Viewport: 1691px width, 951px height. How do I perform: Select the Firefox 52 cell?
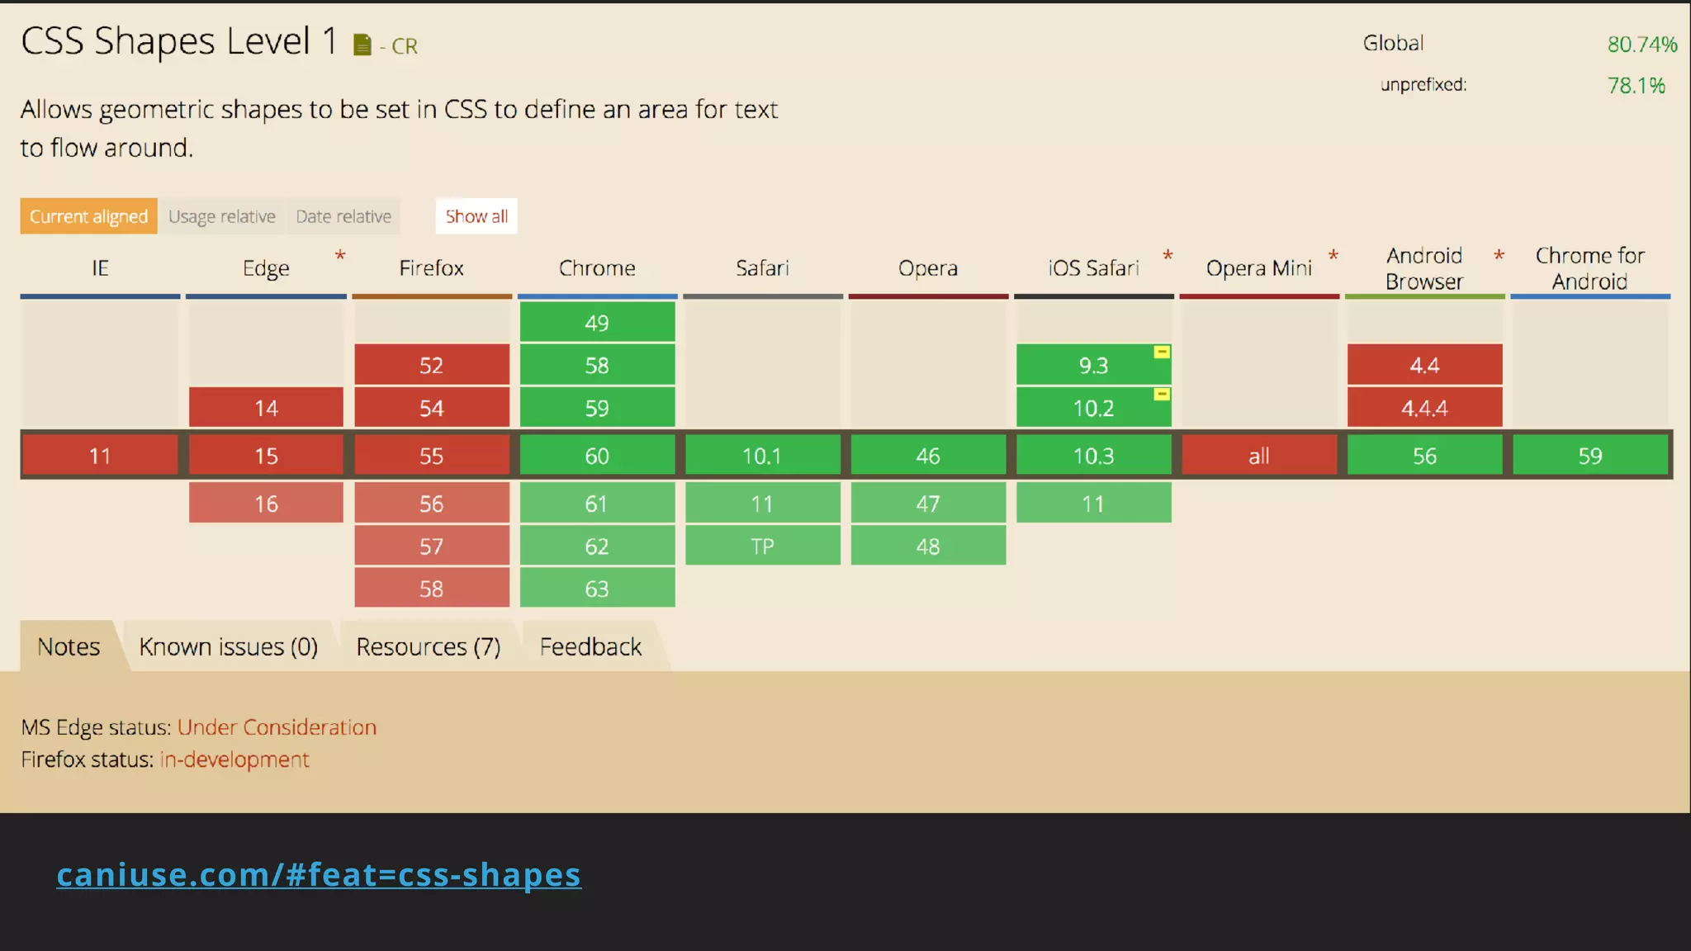tap(432, 365)
